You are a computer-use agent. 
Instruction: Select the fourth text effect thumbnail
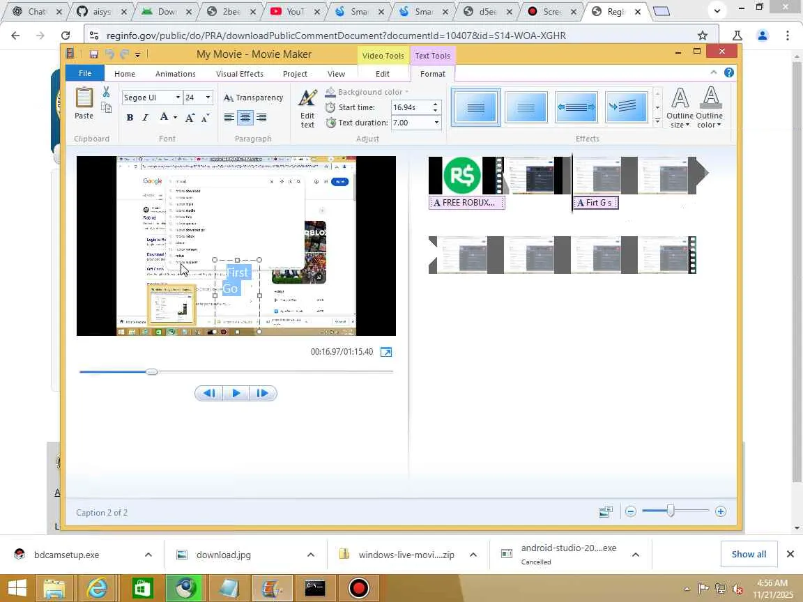tap(627, 107)
